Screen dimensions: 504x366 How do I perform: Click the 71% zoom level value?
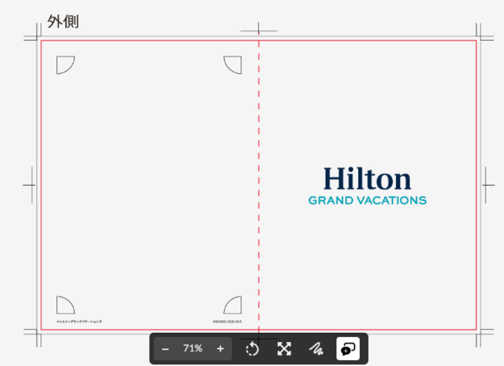tap(193, 348)
